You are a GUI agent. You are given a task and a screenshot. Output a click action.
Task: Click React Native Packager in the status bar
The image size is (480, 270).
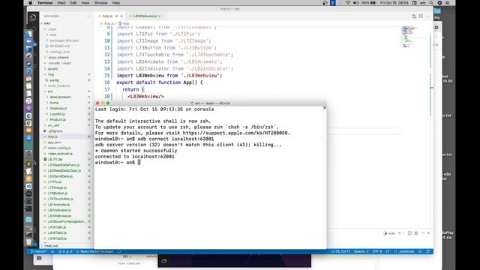point(95,252)
